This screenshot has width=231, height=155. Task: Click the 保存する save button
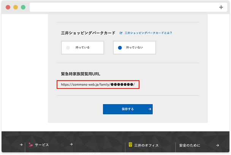(x=128, y=109)
